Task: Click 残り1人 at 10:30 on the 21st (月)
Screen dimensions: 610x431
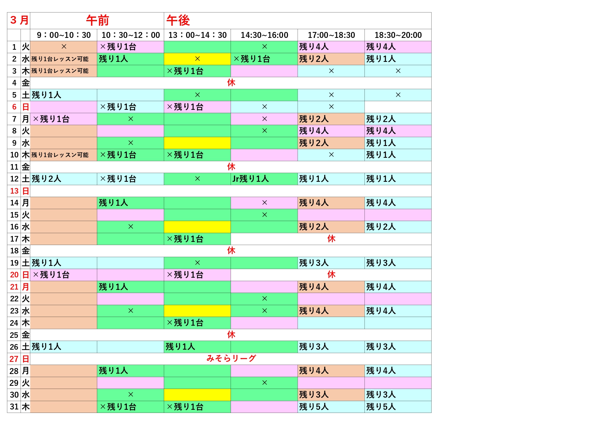Action: (113, 287)
